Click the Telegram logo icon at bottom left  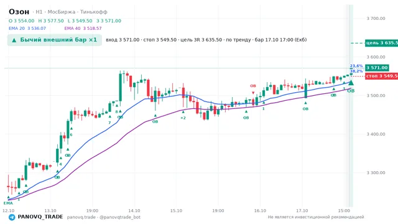coord(12,217)
